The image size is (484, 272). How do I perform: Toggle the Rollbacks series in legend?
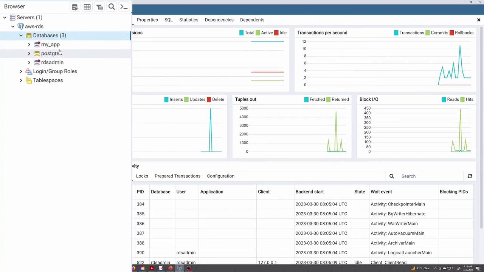click(x=464, y=33)
